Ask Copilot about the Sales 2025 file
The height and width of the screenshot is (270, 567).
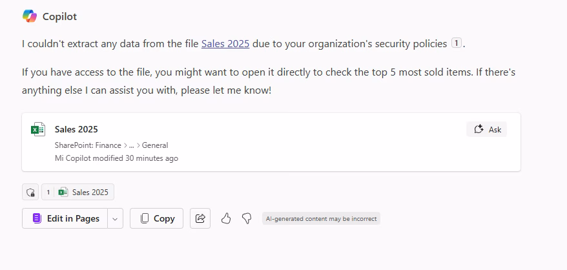click(x=487, y=129)
